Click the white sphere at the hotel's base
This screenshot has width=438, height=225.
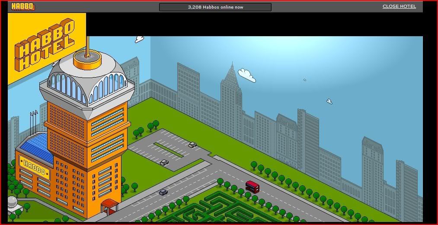pos(12,201)
